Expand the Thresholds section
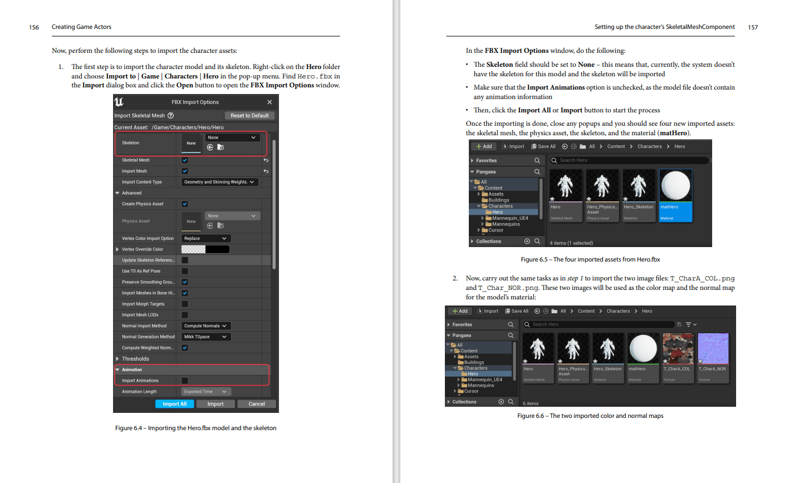794x483 pixels. tap(117, 359)
